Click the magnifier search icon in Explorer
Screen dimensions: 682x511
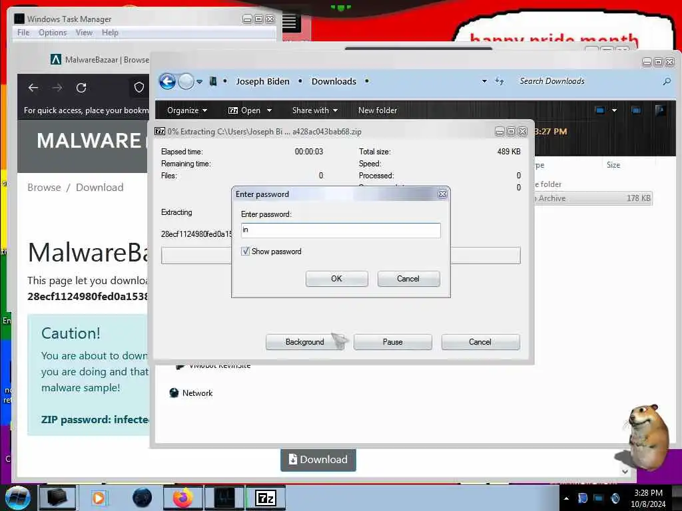pos(666,81)
